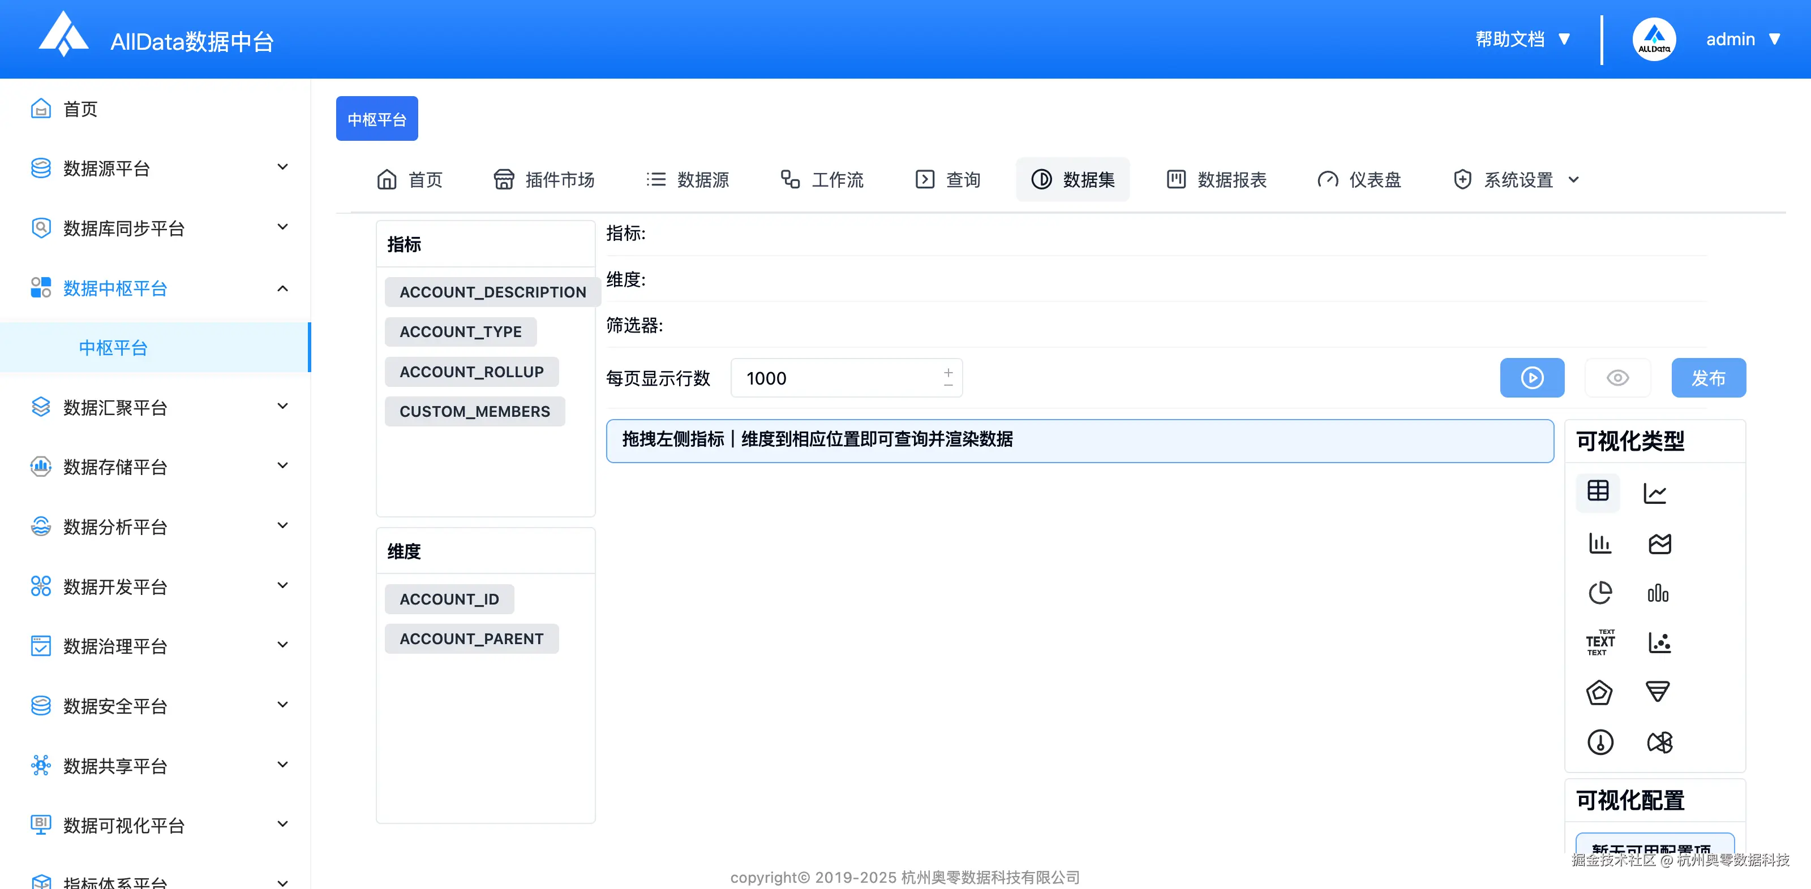This screenshot has width=1811, height=889.
Task: Choose the bar chart visualization
Action: click(x=1601, y=542)
